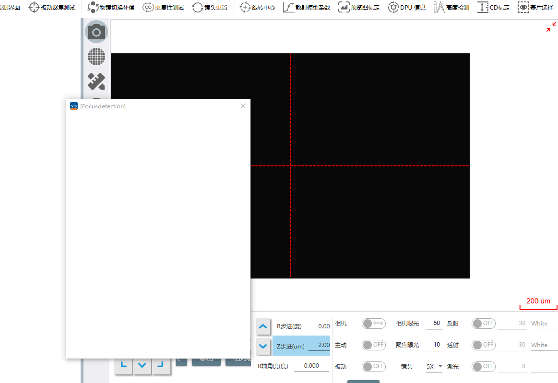Open the repeatability test (重复性测试)
This screenshot has width=558, height=383.
coord(164,7)
